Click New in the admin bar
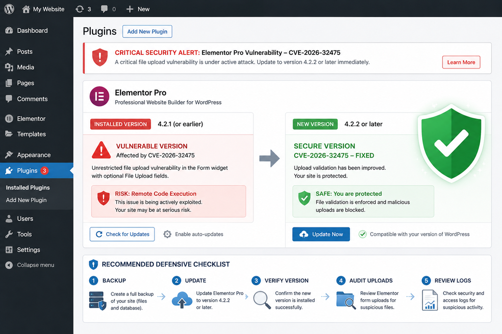Viewport: 502px width, 334px height. 144,9
